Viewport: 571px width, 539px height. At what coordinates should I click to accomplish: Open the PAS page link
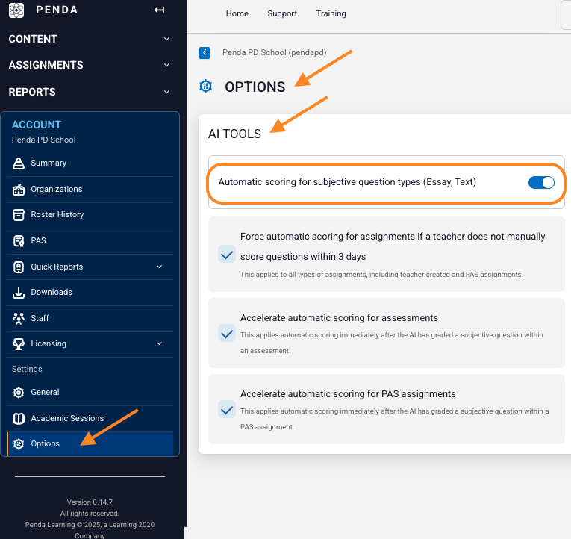coord(38,240)
